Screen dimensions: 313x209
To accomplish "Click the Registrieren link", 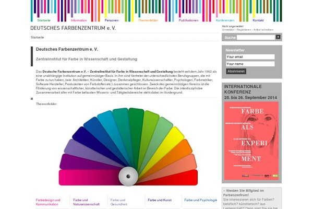I will [x=244, y=30].
